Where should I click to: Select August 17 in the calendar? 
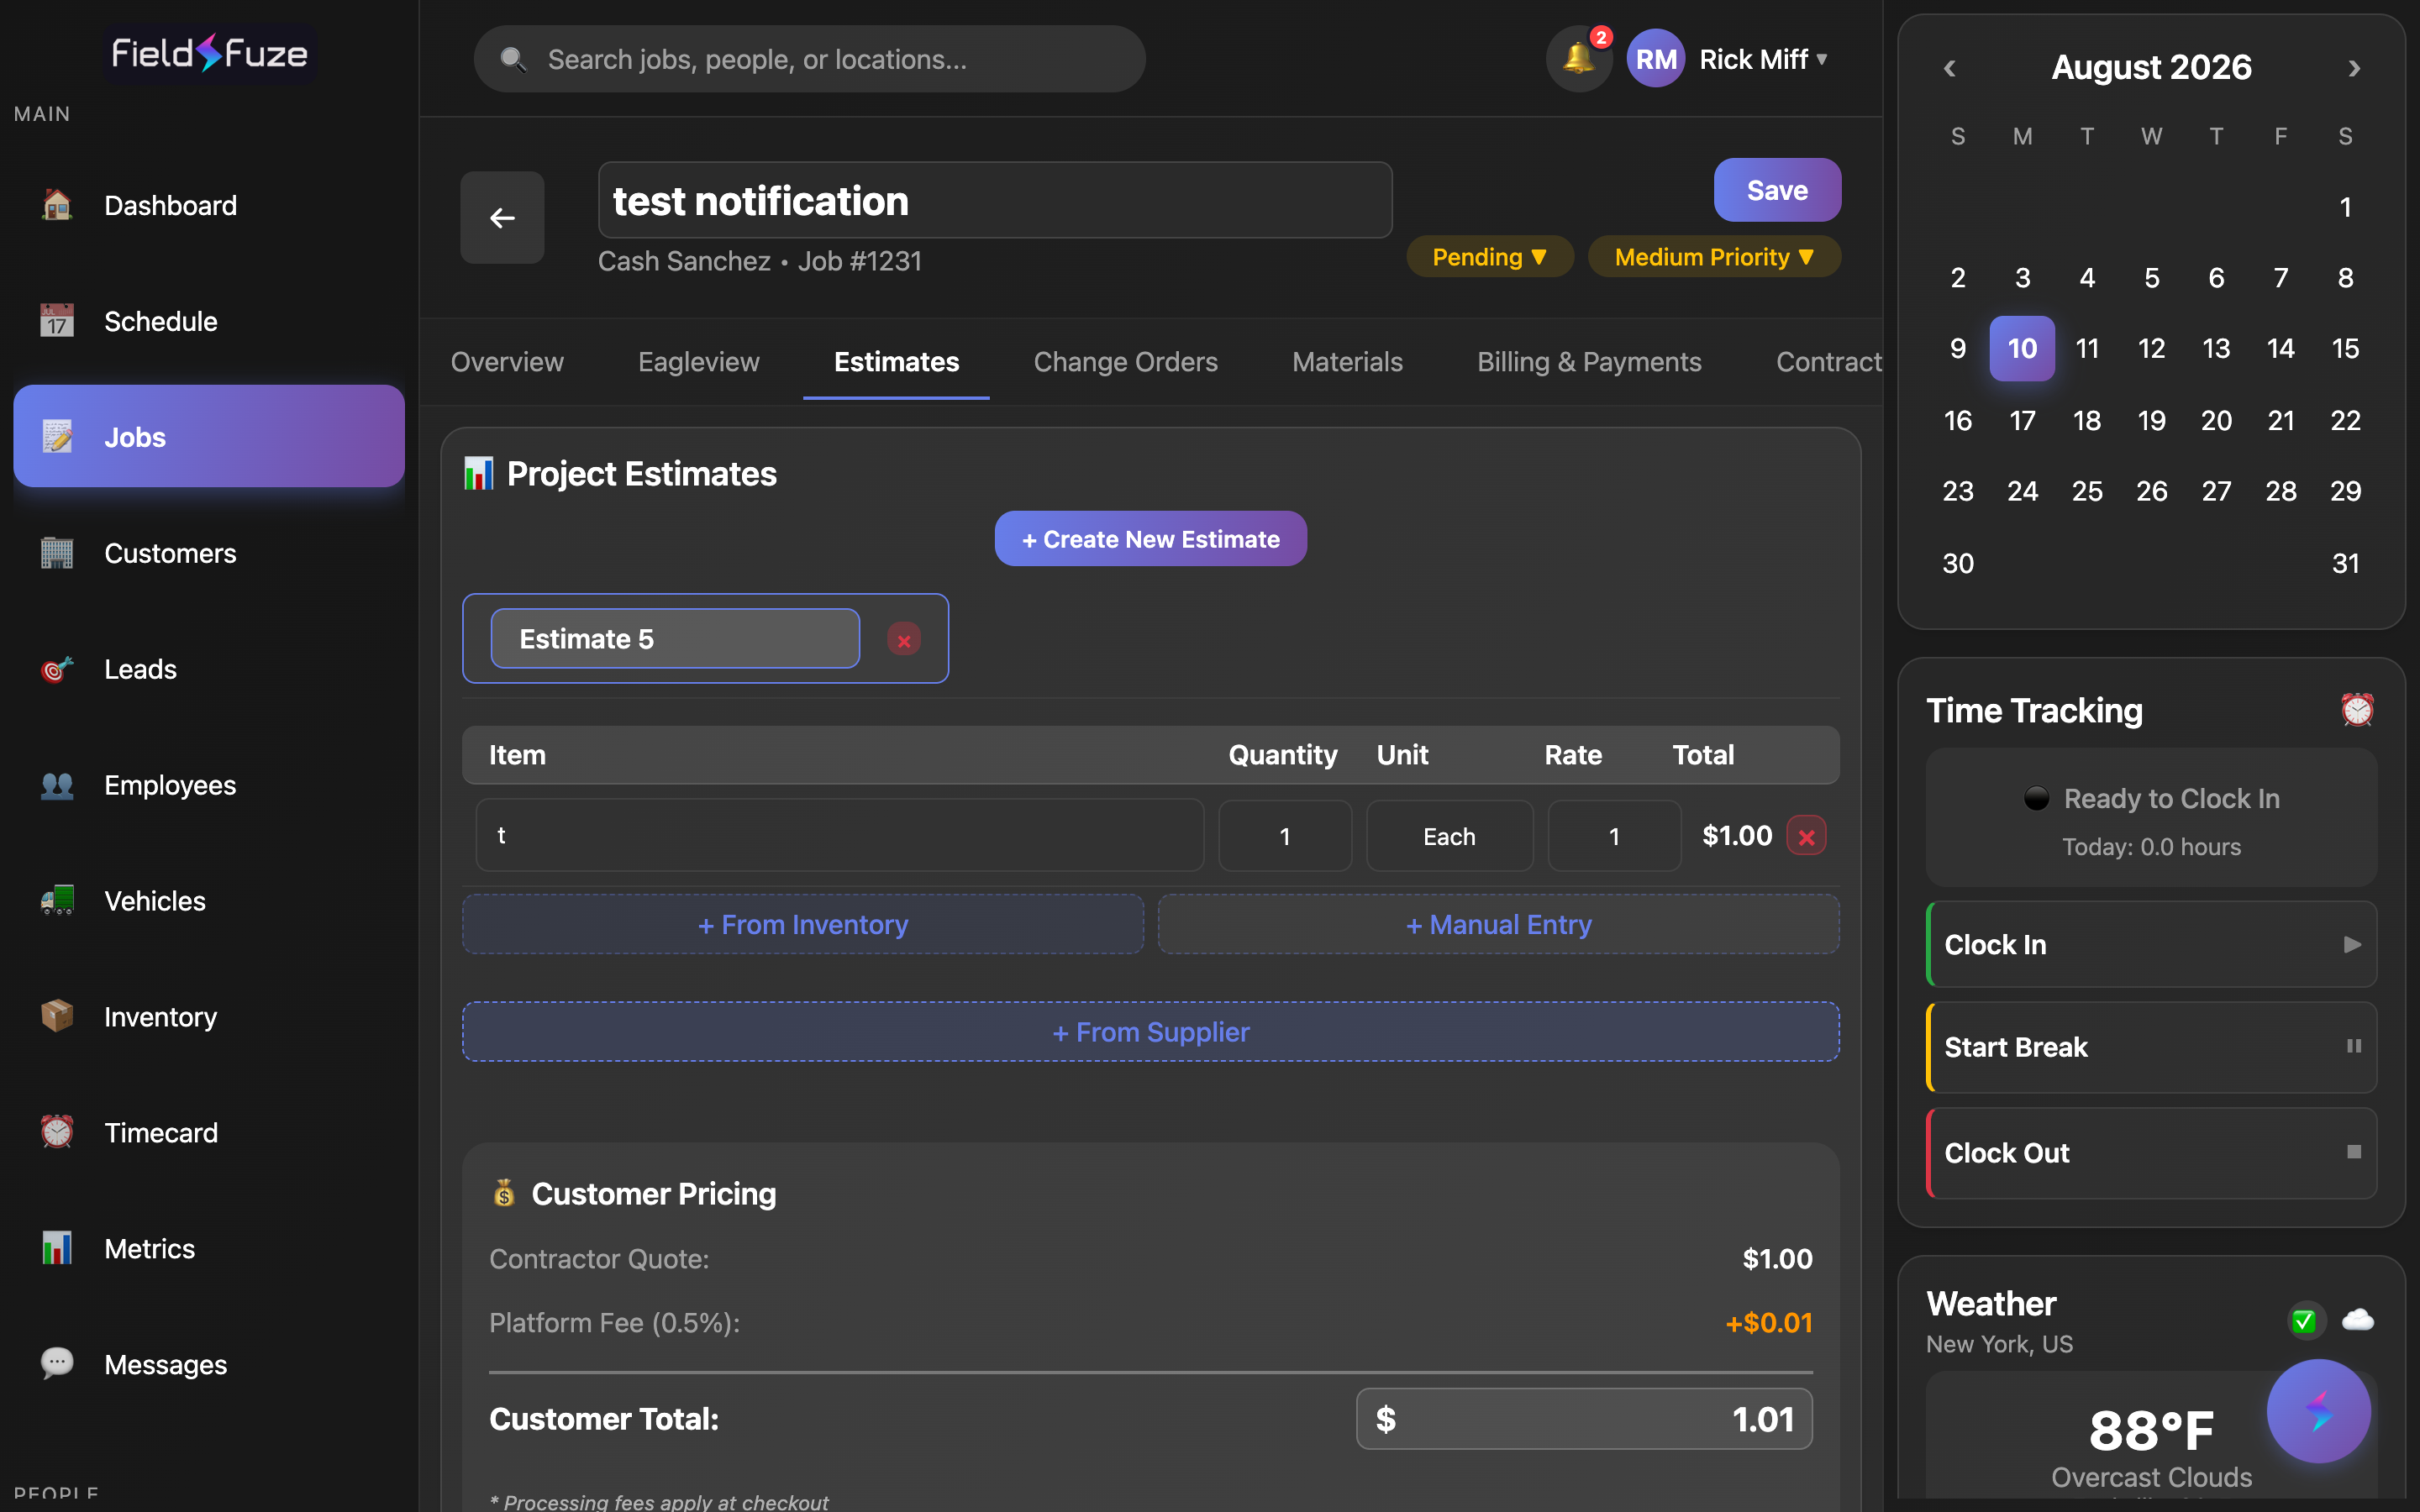point(2022,420)
